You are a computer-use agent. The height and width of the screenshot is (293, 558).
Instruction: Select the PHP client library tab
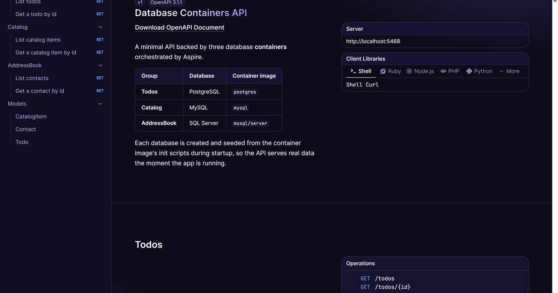tap(450, 71)
